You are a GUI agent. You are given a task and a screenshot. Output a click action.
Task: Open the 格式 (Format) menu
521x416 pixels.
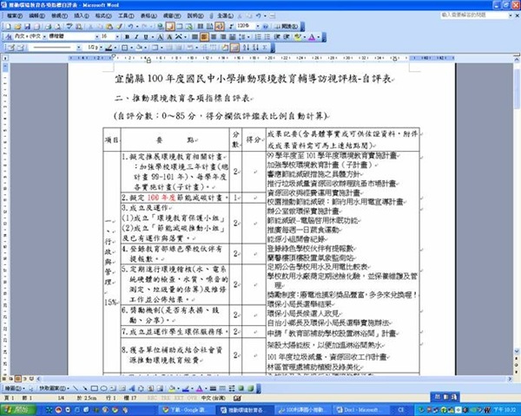click(103, 16)
